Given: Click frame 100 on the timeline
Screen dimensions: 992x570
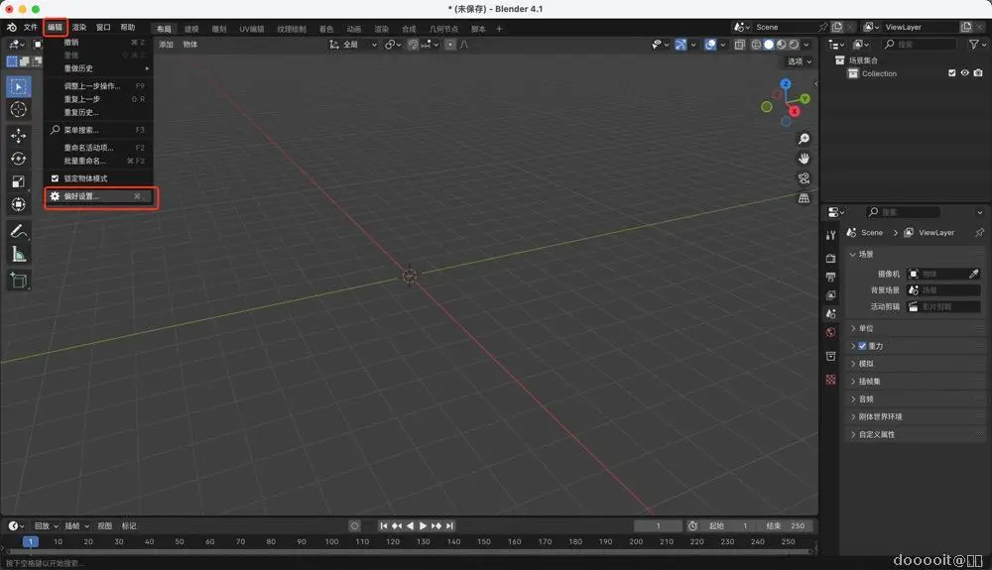Looking at the screenshot, I should click(x=331, y=541).
